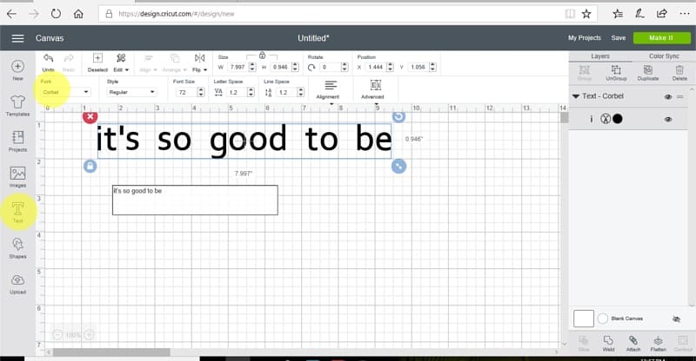Toggle Blank Canvas visibility eye
Image resolution: width=696 pixels, height=361 pixels.
click(676, 318)
